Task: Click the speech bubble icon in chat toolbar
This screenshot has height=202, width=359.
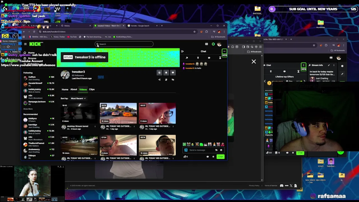Action: pyautogui.click(x=209, y=58)
